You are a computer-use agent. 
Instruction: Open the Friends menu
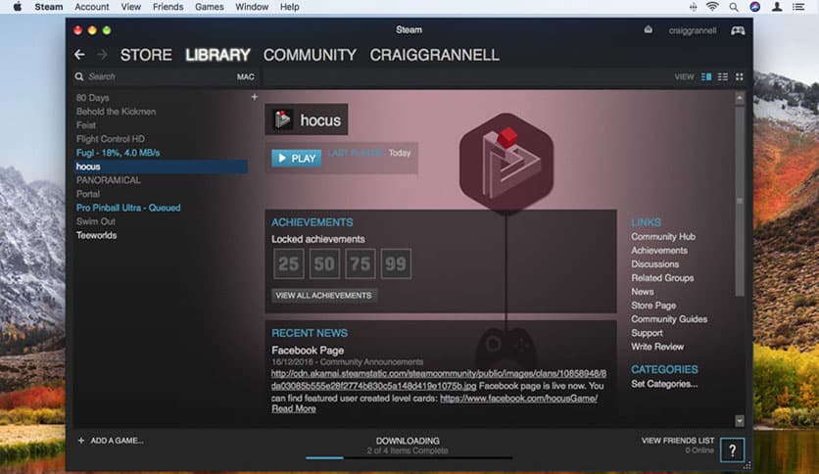tap(168, 7)
